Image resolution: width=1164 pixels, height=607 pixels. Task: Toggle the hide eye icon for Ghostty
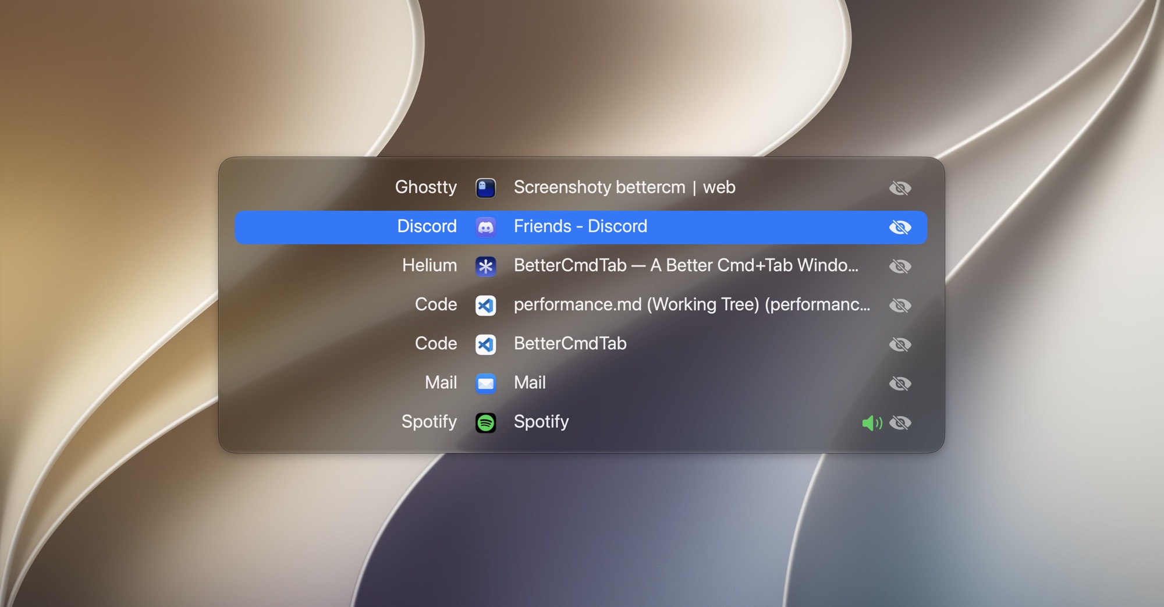(x=900, y=188)
